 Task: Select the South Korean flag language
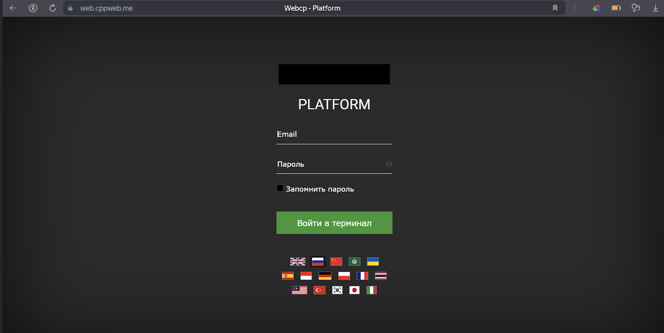337,290
